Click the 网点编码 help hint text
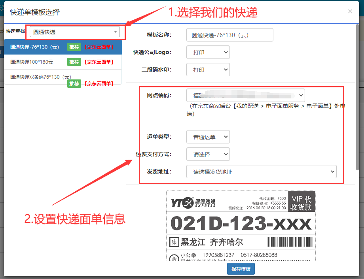Image resolution: width=364 pixels, height=279 pixels. (266, 110)
